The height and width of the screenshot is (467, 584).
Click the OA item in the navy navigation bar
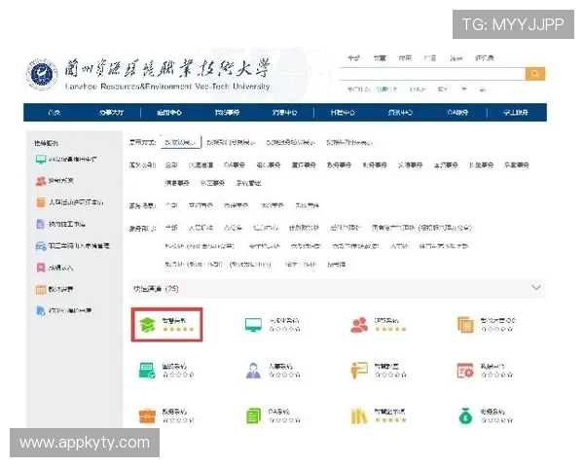point(457,113)
